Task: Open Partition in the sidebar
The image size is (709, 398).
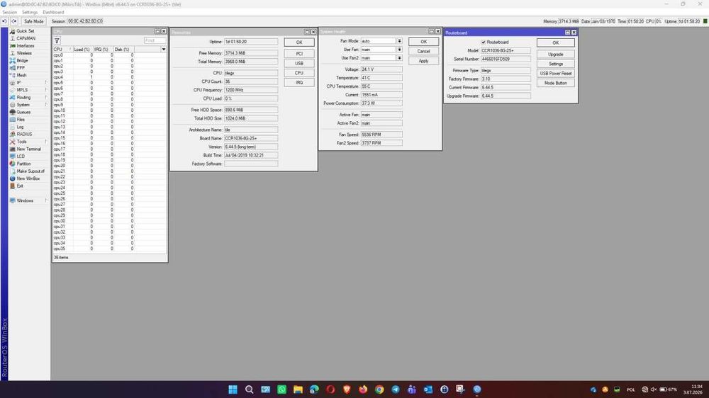Action: (23, 164)
